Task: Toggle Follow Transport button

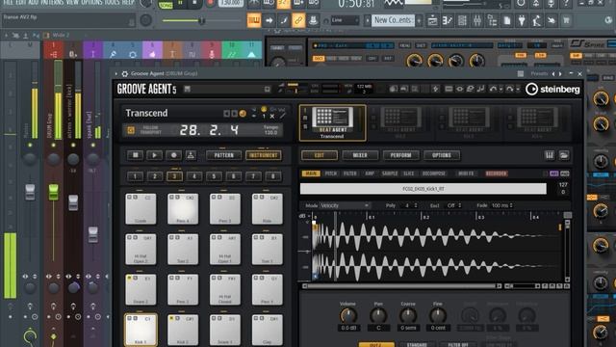Action: [x=131, y=130]
